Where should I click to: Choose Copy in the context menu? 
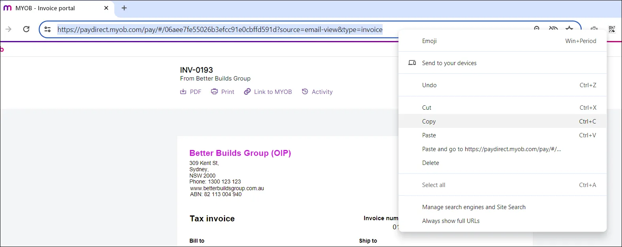(502, 122)
